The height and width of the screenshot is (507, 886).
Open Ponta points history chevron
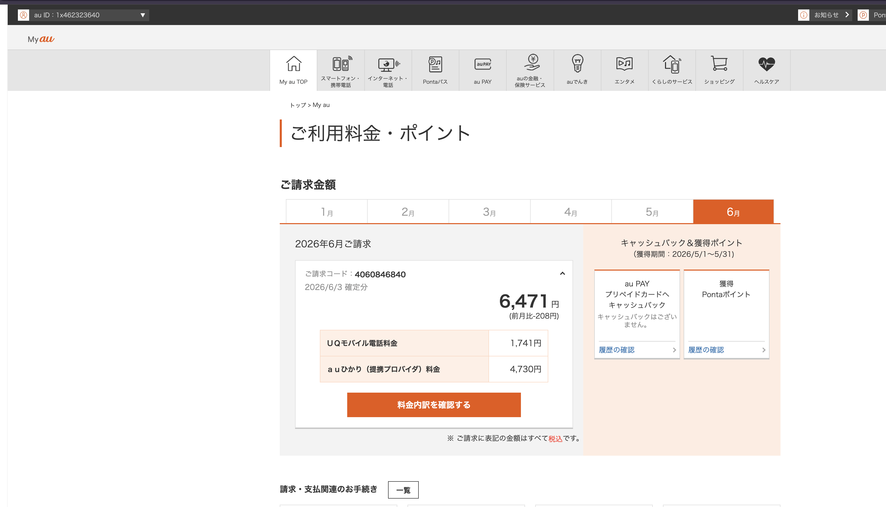764,350
